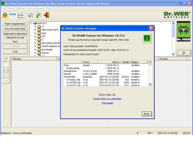Click the exit door toolbar icon
The width and height of the screenshot is (193, 144).
pyautogui.click(x=47, y=15)
